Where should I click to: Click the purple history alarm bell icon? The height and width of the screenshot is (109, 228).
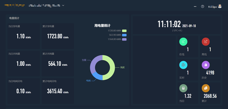pos(206,65)
